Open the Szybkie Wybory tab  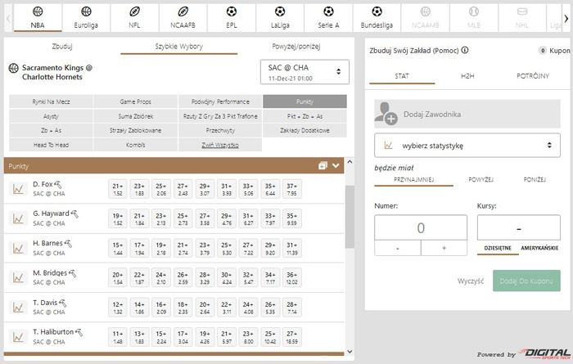[x=178, y=47]
